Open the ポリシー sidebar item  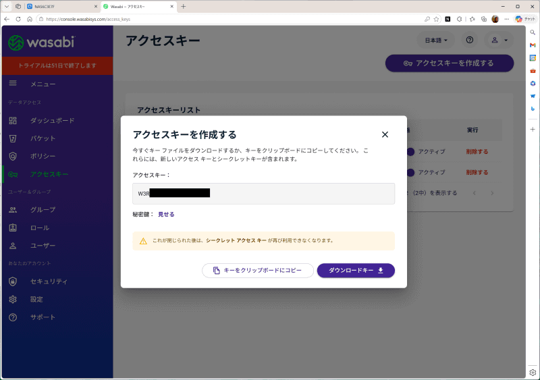click(x=43, y=156)
